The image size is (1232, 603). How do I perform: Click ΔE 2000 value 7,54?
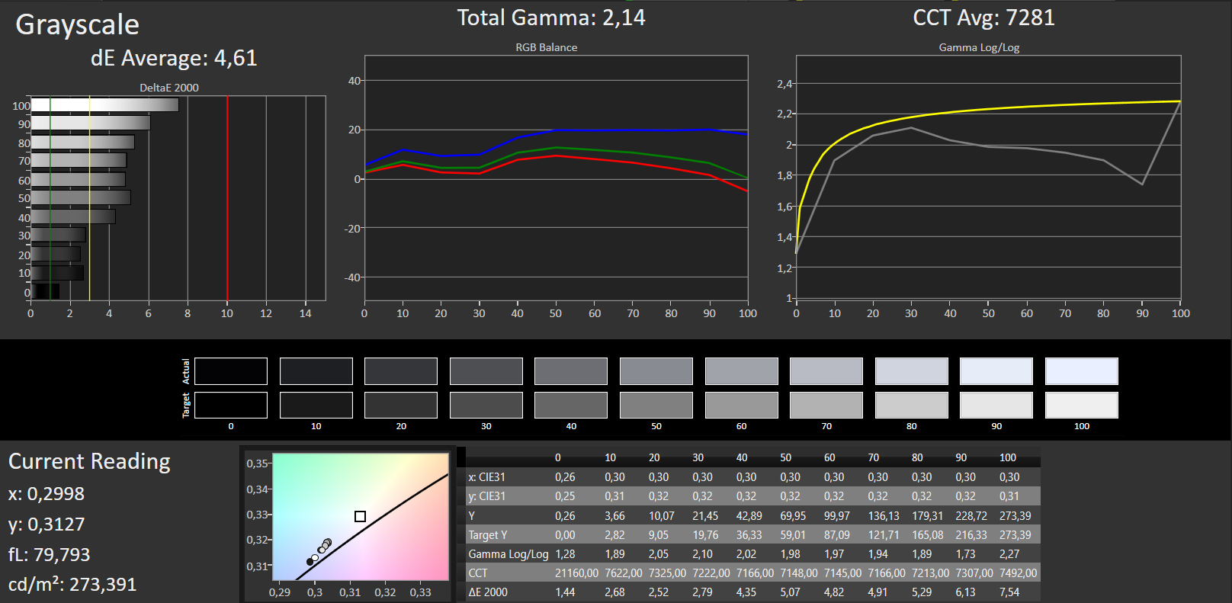[1009, 592]
